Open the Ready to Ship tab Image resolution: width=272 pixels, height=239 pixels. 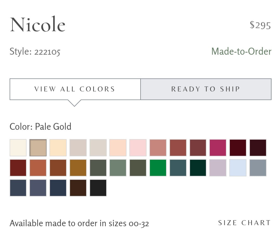tap(206, 89)
